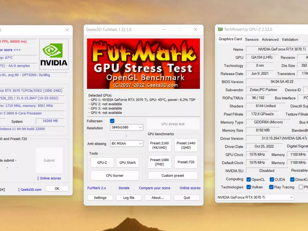The width and height of the screenshot is (308, 231).
Task: Click the 16268 MB System memory value
Action: tap(50, 121)
